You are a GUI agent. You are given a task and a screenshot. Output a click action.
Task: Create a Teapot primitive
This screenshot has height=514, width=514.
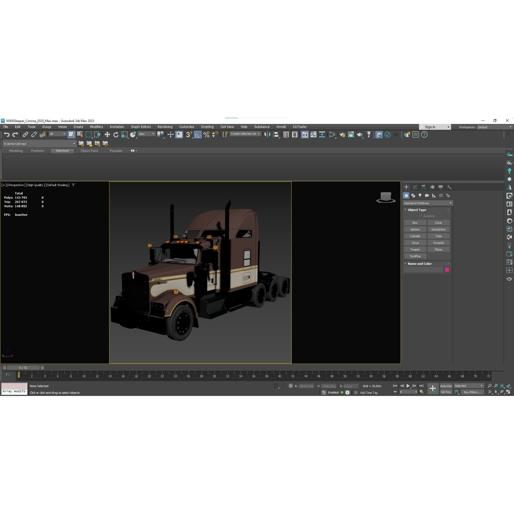pos(415,249)
